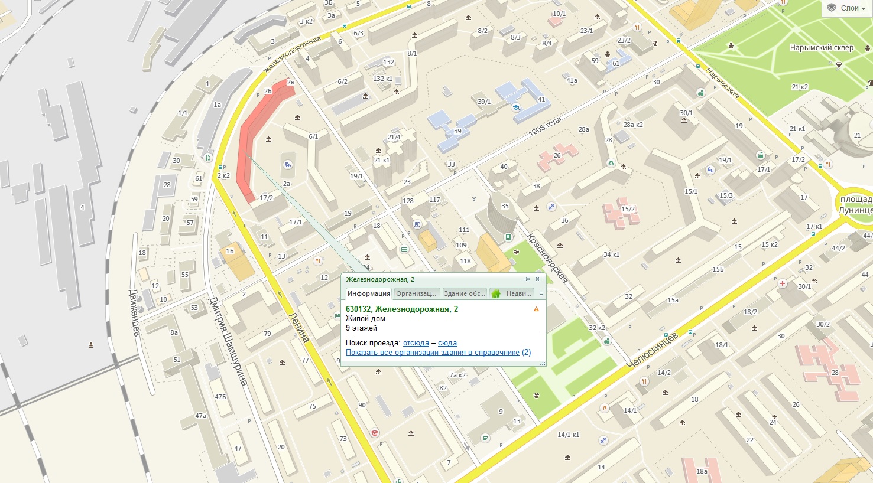Click the dumbbell fitness icon near building 38

click(551, 206)
